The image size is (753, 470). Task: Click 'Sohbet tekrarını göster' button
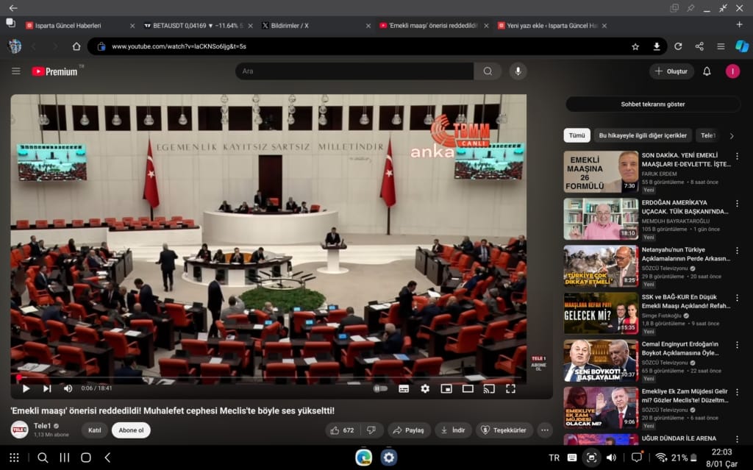click(653, 104)
